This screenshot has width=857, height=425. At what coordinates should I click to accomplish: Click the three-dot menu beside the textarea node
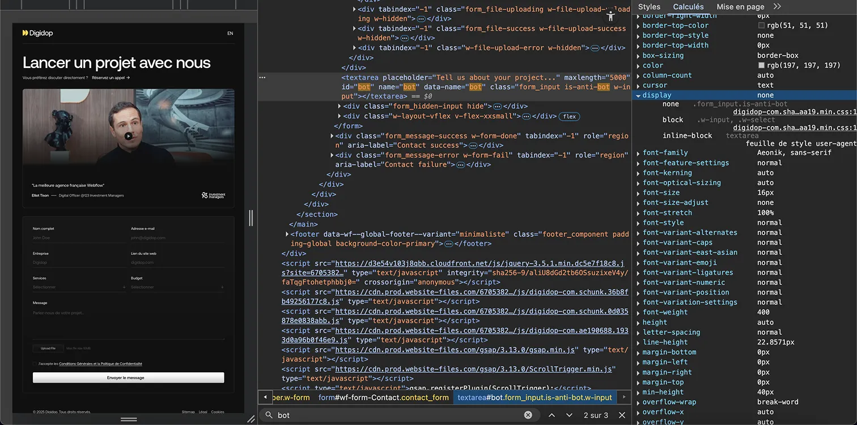[x=262, y=77]
